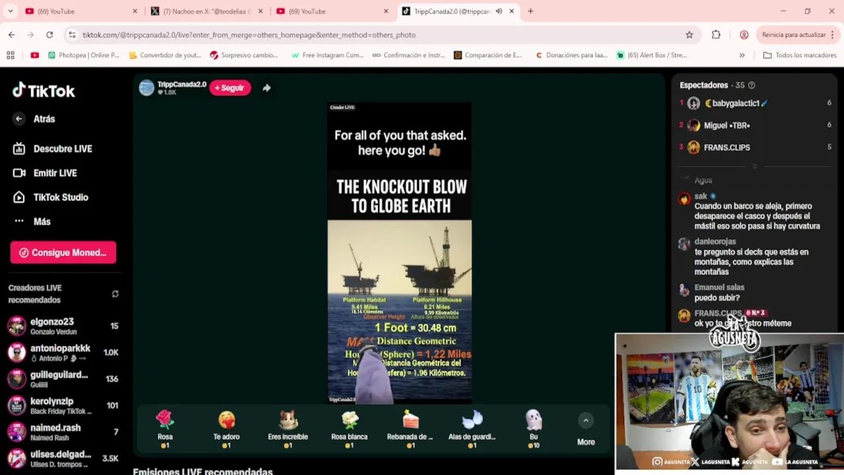Image resolution: width=844 pixels, height=475 pixels.
Task: Open Miguel •TBR• viewer profile
Action: [755, 125]
